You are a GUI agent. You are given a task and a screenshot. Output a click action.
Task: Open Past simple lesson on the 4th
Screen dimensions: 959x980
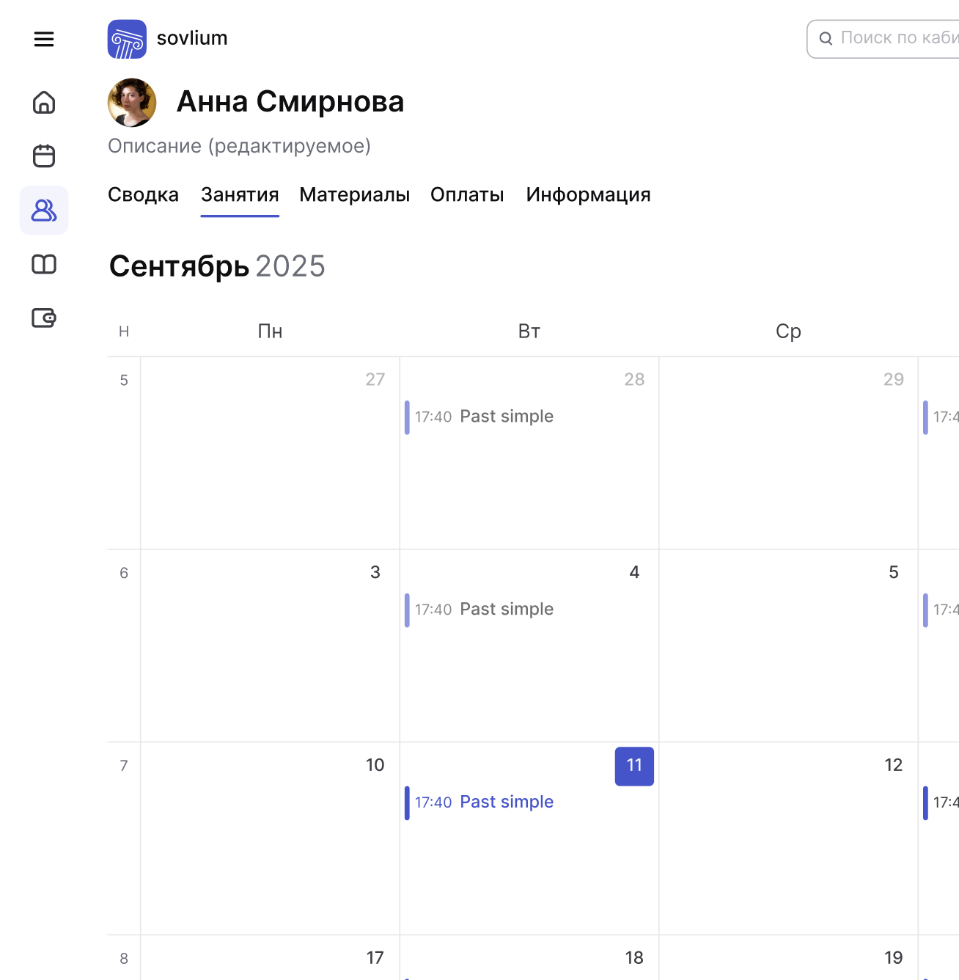pos(506,610)
